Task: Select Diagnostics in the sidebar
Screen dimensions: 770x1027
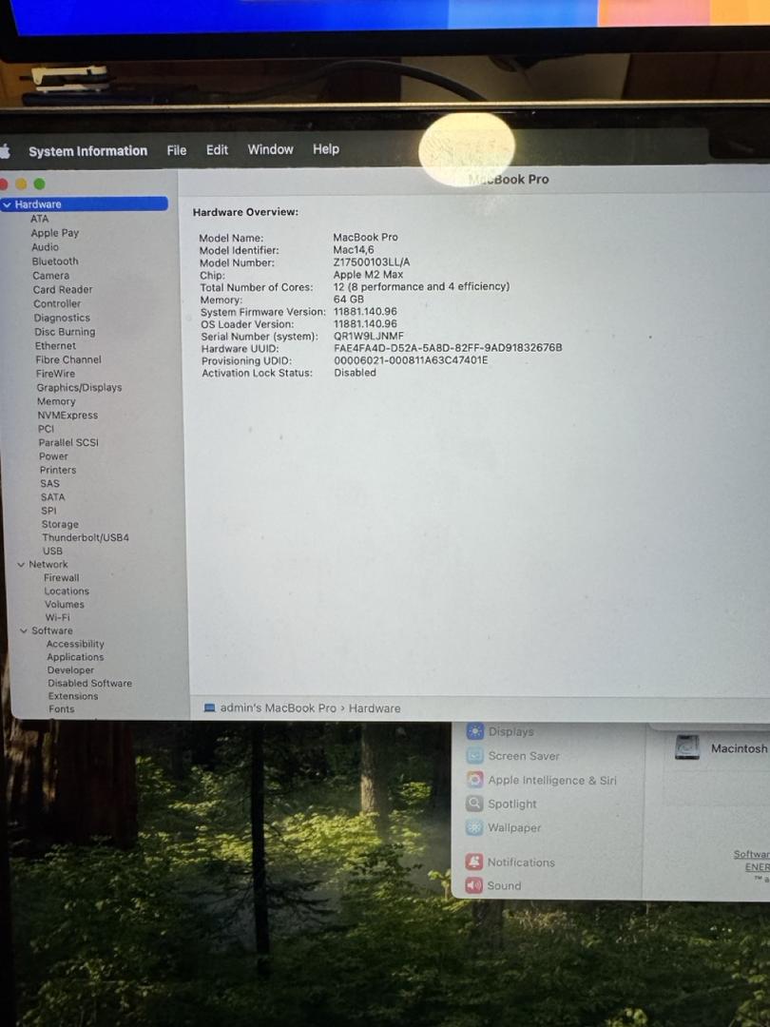Action: click(62, 318)
